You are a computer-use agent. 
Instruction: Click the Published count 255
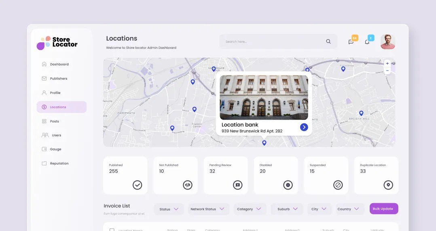(x=113, y=171)
